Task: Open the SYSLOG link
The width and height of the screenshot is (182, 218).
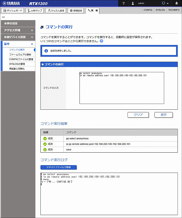Action: click(x=160, y=10)
